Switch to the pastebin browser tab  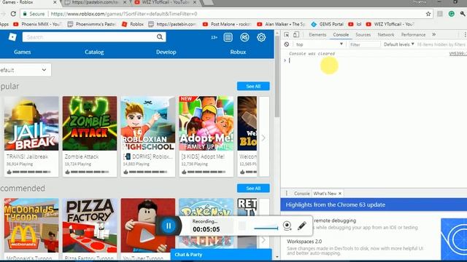(x=96, y=2)
